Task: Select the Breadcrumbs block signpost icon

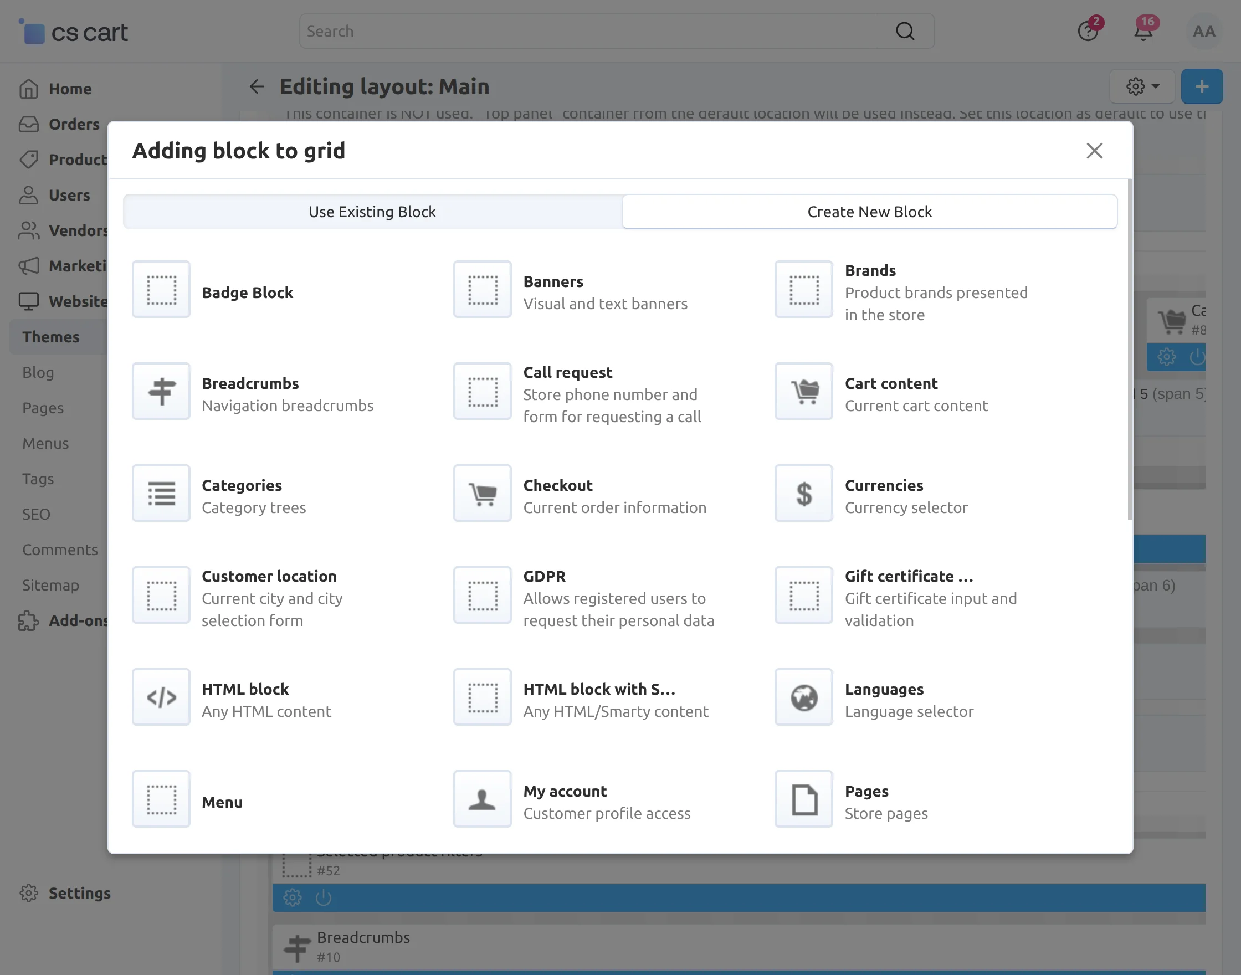Action: pos(161,392)
